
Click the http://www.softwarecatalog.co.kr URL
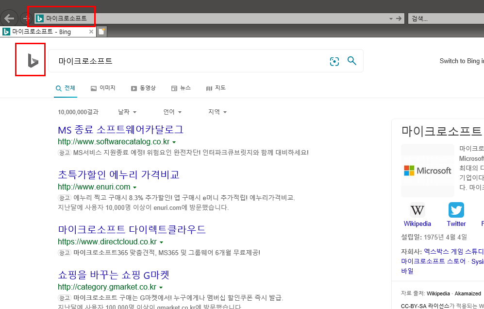[114, 142]
